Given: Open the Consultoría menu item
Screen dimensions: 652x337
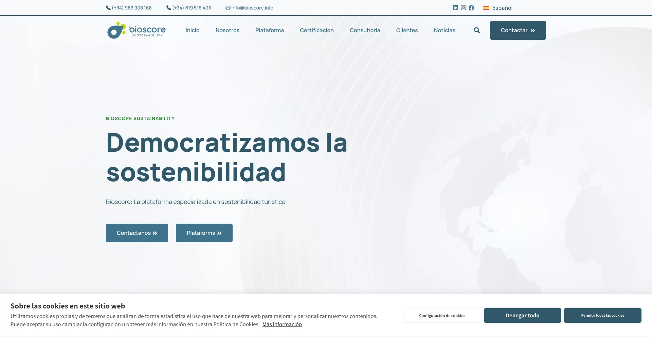Looking at the screenshot, I should coord(365,30).
